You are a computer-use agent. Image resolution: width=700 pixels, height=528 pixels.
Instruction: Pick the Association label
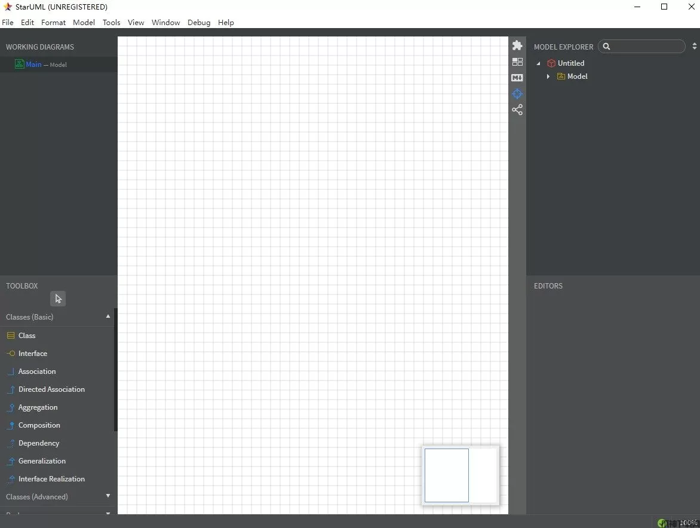click(x=37, y=372)
